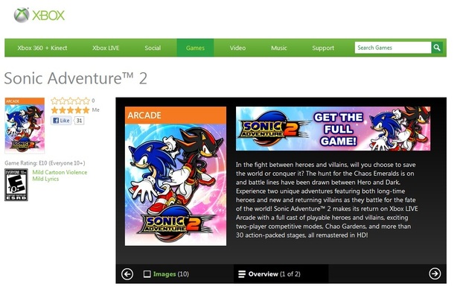
Task: Open the Xbox 360 + Kinect menu
Action: [42, 48]
